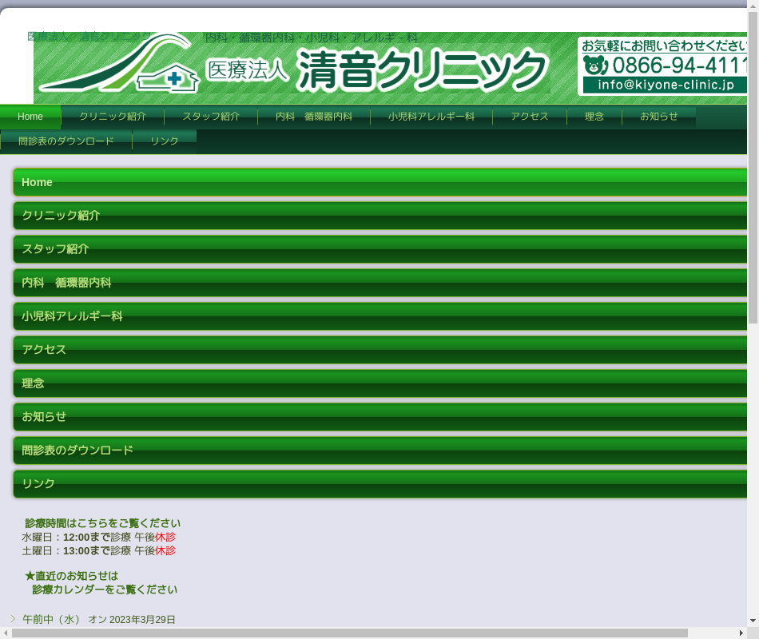
Task: Click リンク large sidebar button
Action: coord(380,484)
